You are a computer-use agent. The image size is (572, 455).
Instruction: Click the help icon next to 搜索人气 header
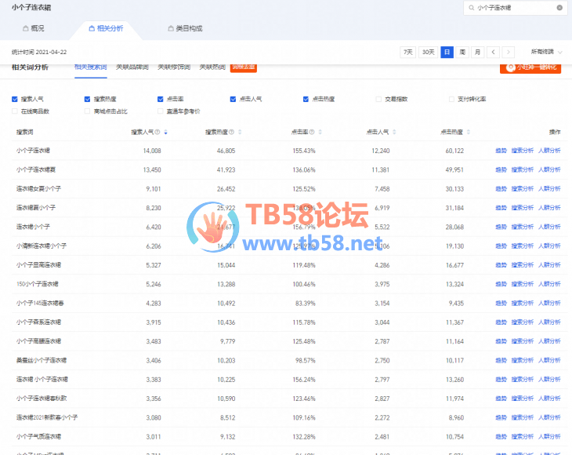157,132
